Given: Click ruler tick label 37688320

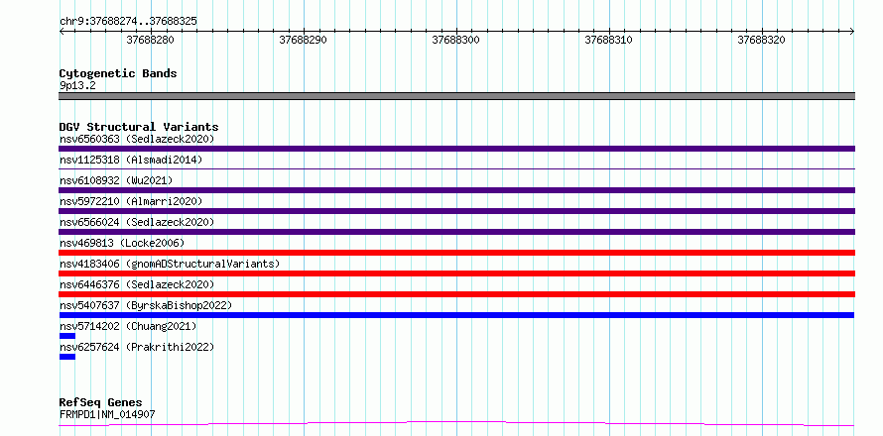Looking at the screenshot, I should tap(761, 40).
